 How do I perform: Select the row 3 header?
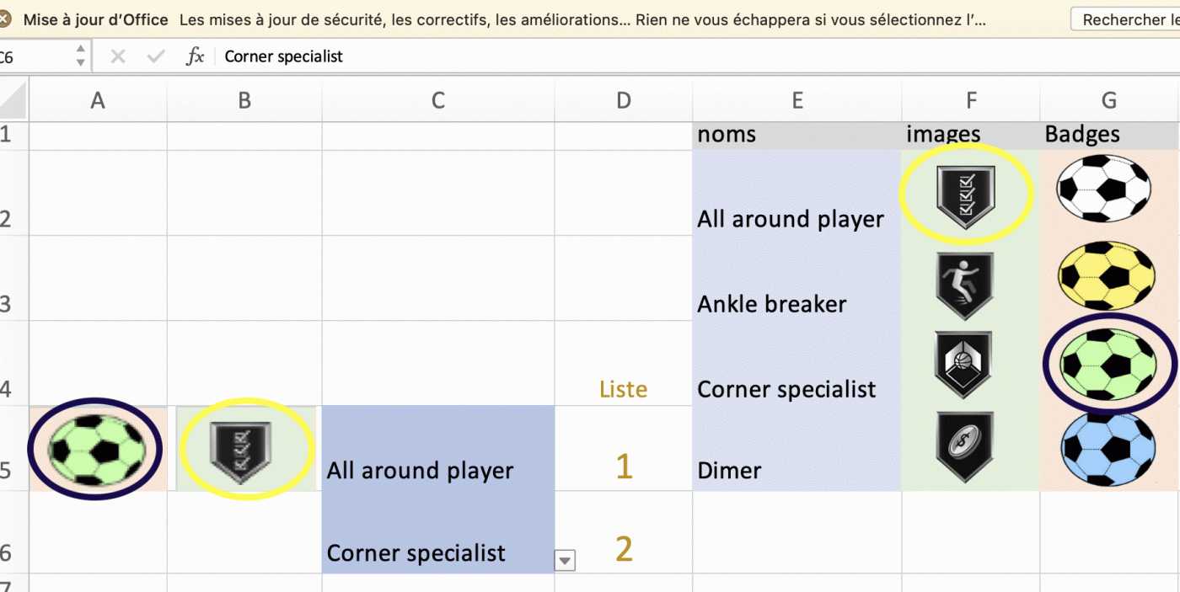(x=7, y=303)
